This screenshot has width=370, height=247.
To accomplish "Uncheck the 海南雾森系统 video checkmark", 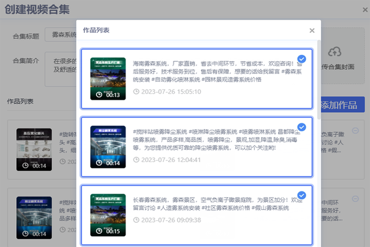I will [x=302, y=59].
